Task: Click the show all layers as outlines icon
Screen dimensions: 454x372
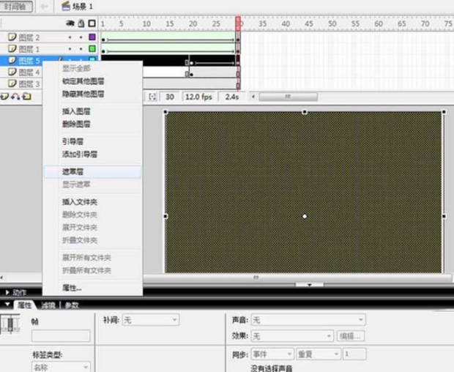Action: (x=92, y=23)
